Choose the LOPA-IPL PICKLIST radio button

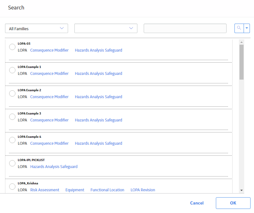coord(12,163)
